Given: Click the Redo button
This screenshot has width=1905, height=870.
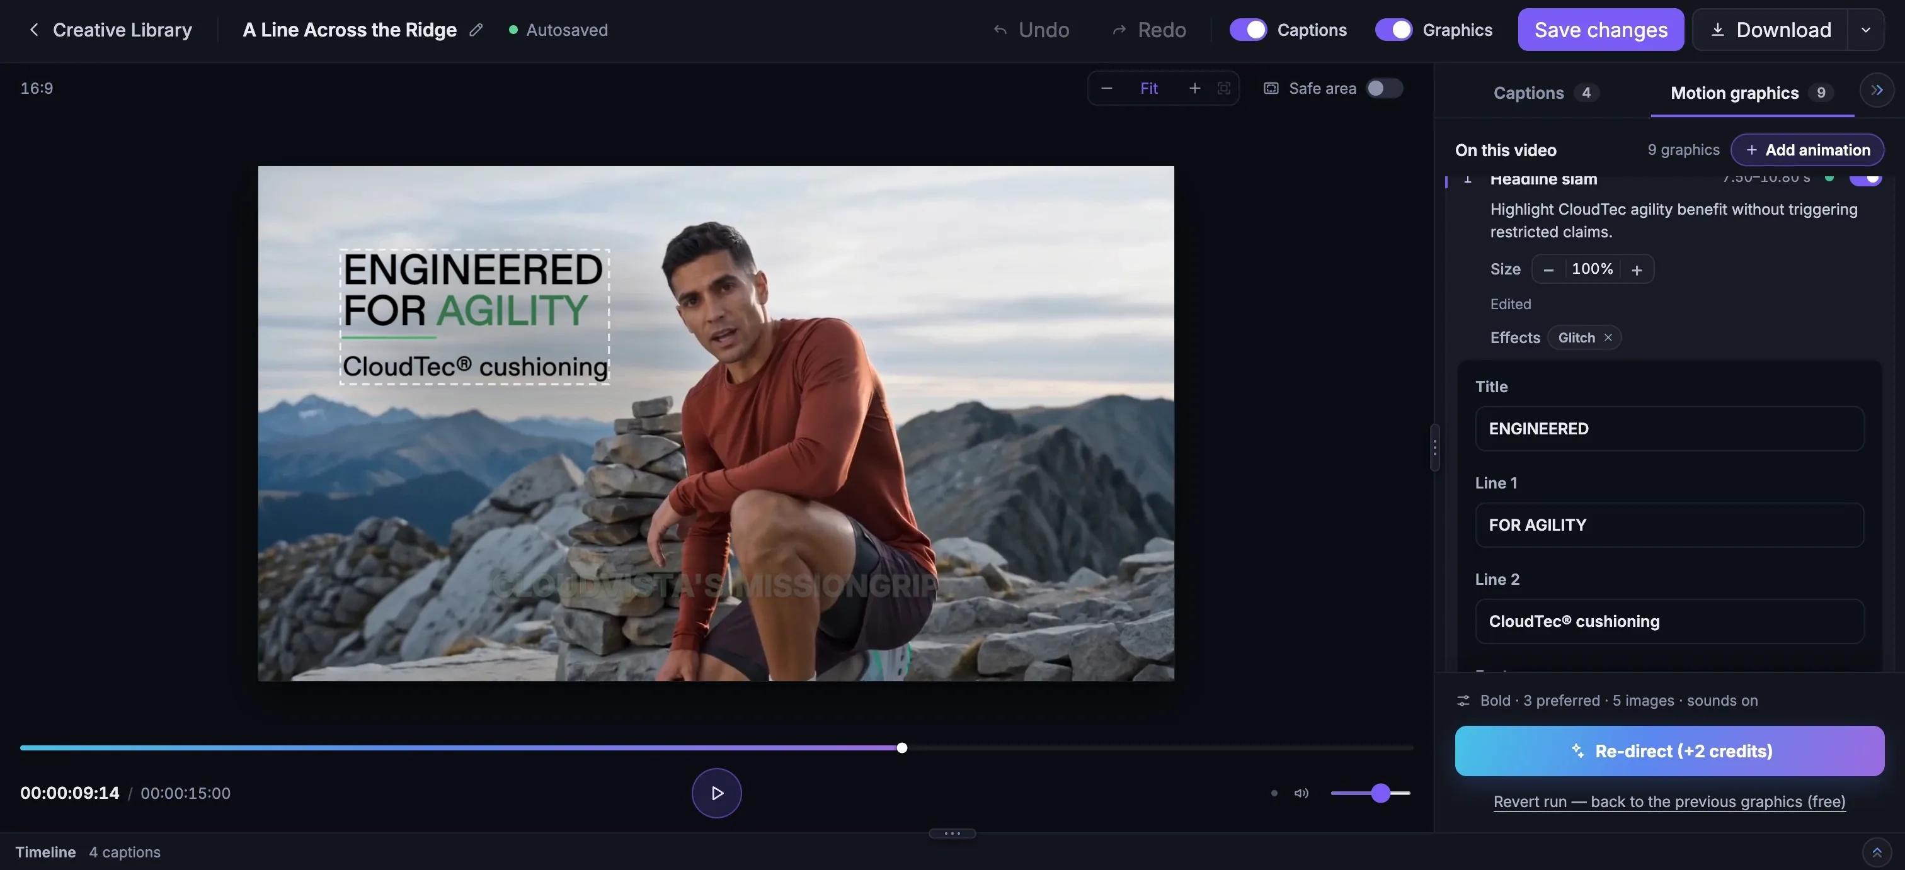Looking at the screenshot, I should tap(1149, 30).
